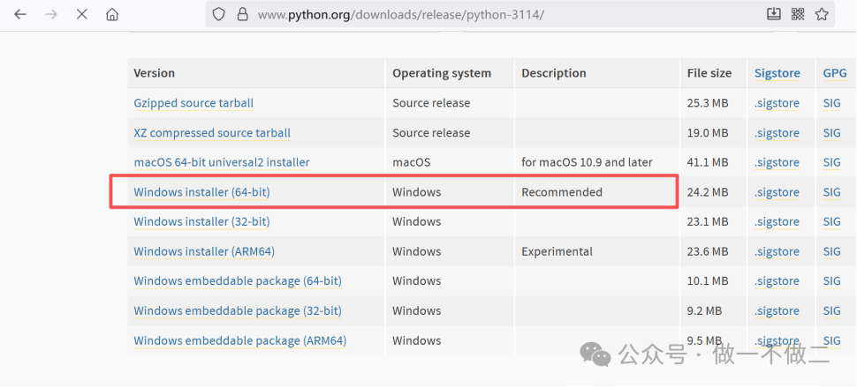
Task: Bookmark this page with the star icon
Action: tap(822, 14)
